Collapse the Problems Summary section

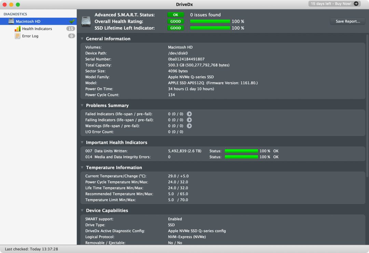pyautogui.click(x=82, y=105)
